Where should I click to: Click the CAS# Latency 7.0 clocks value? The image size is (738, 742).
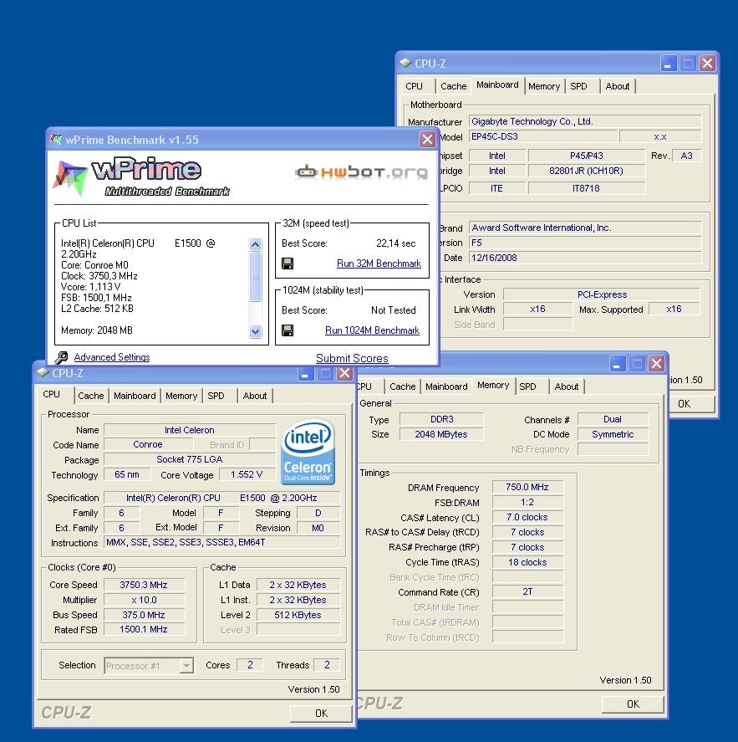(x=527, y=517)
